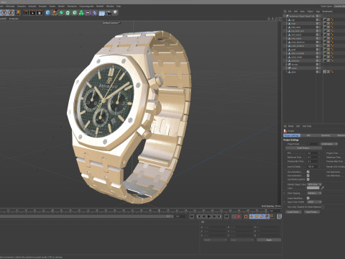Image resolution: width=345 pixels, height=259 pixels.
Task: Open the Project Scale unit dropdown
Action: click(329, 144)
